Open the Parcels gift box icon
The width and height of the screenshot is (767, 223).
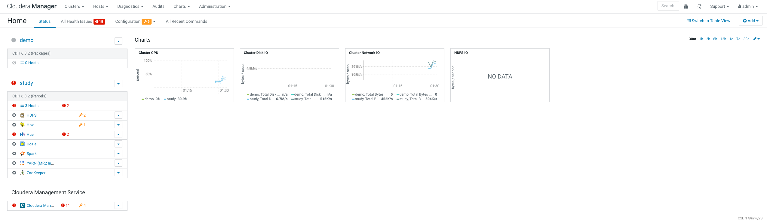686,6
